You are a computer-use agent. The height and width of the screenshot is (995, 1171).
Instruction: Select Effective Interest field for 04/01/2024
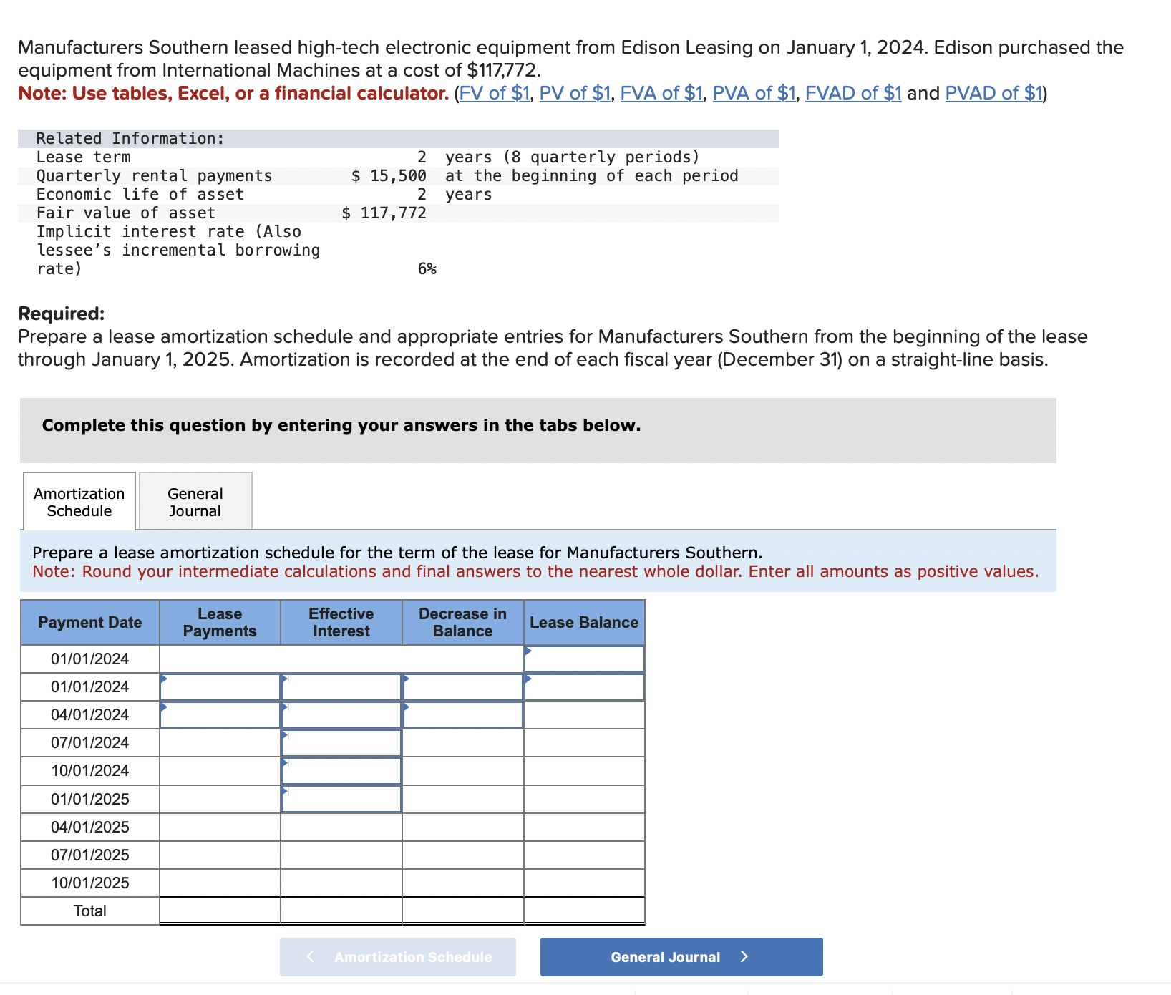pos(341,715)
